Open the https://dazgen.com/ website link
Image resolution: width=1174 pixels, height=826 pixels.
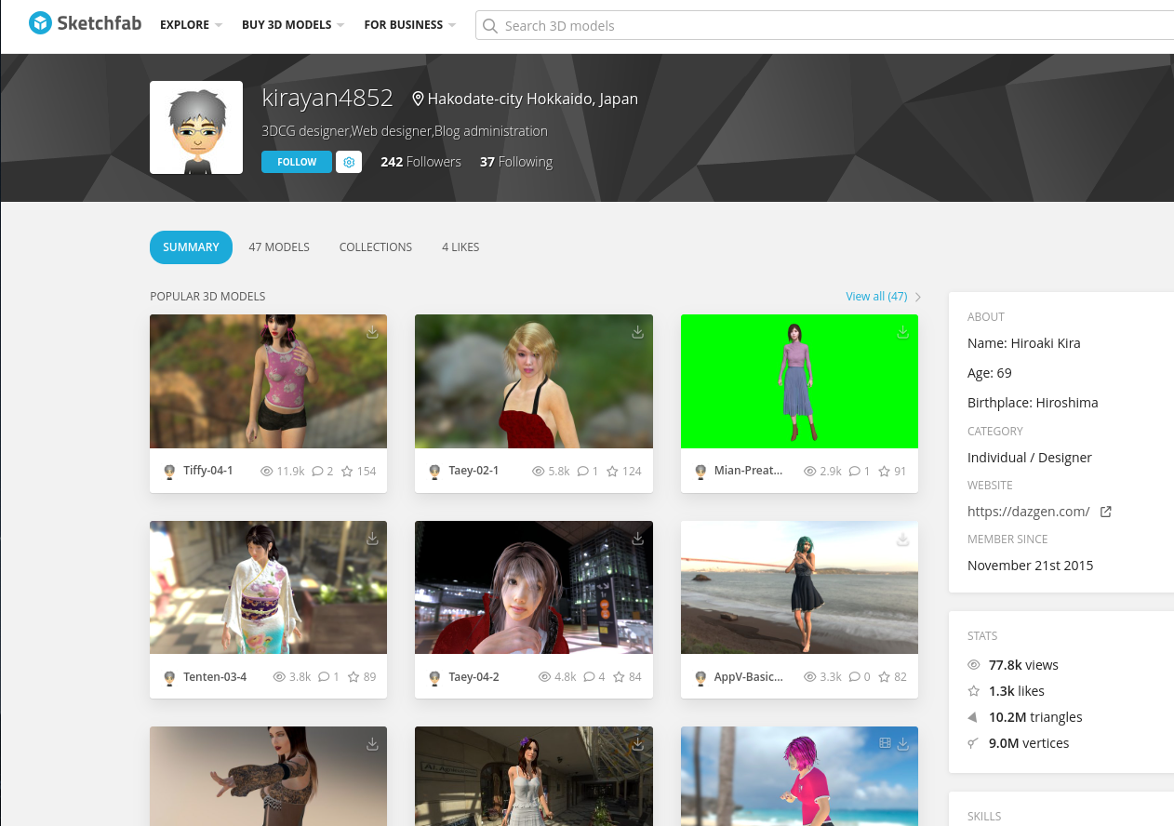click(1028, 512)
